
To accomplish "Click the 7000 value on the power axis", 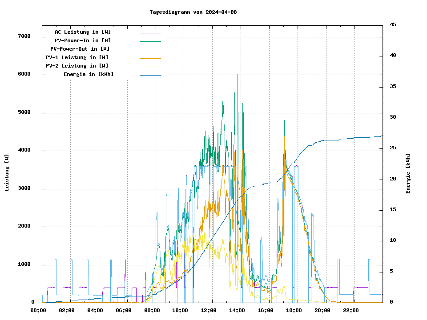I will (x=24, y=36).
